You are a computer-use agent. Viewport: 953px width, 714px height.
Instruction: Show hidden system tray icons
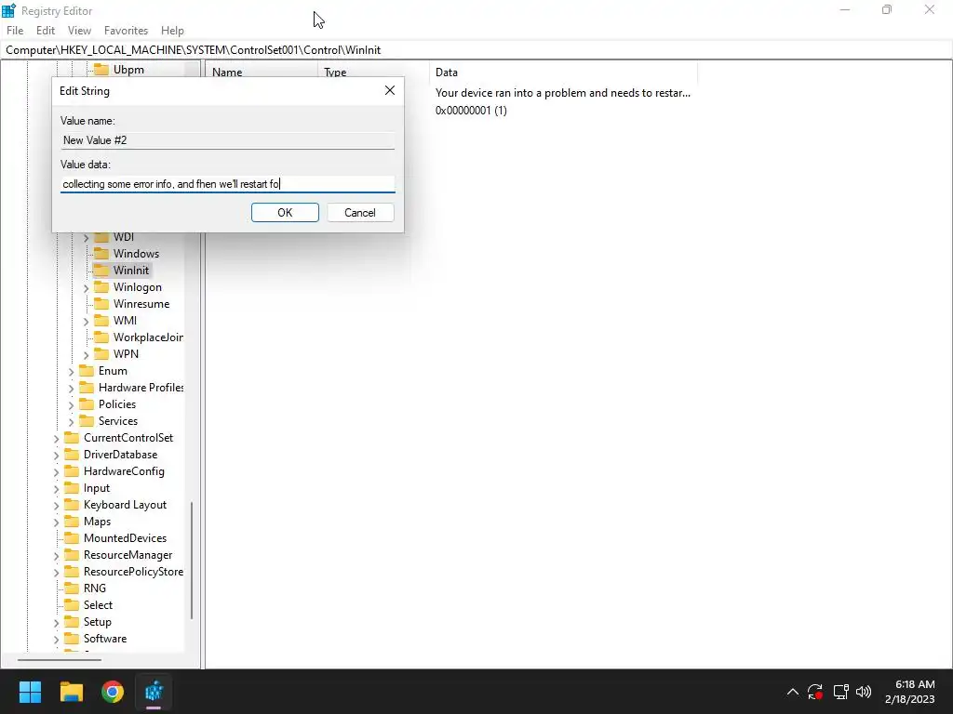click(793, 692)
